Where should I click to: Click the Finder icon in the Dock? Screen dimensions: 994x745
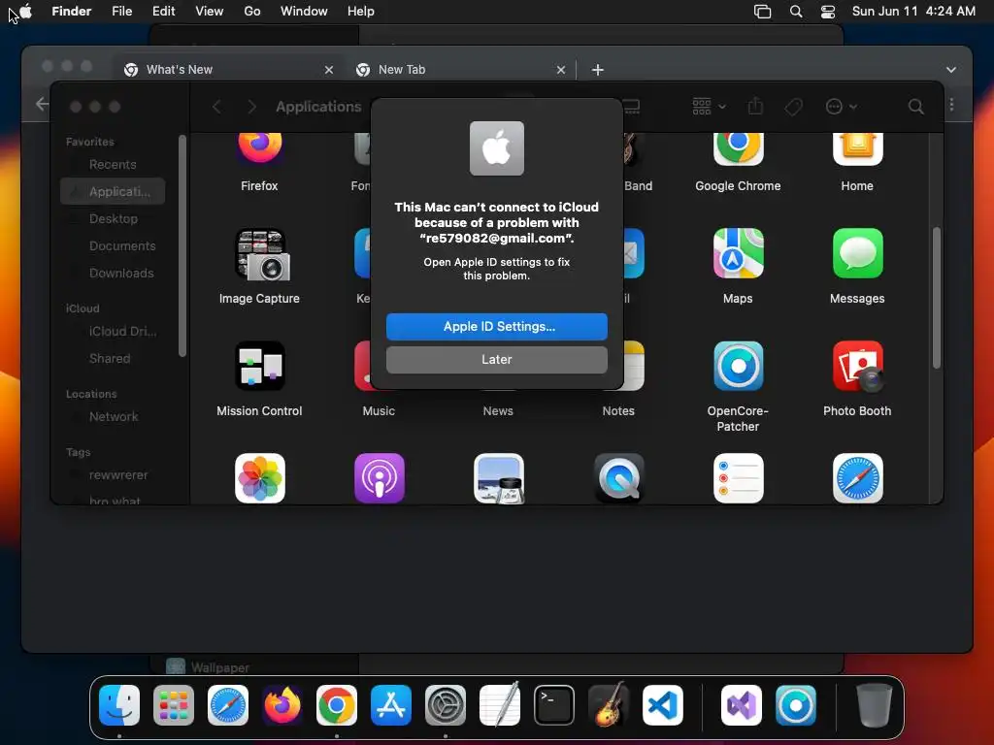click(119, 705)
